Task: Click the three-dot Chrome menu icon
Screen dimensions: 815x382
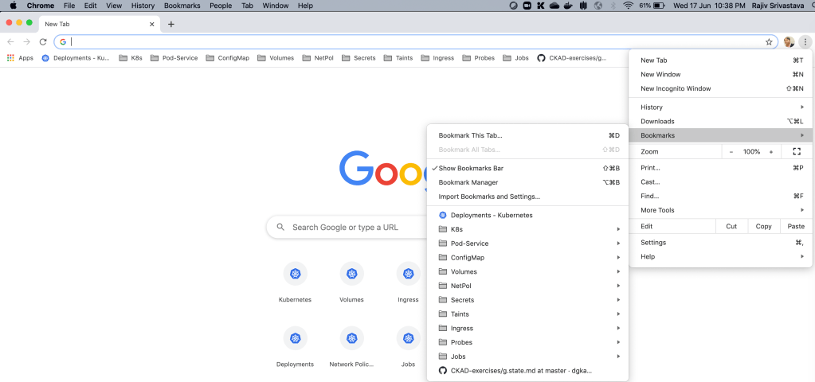Action: 805,41
